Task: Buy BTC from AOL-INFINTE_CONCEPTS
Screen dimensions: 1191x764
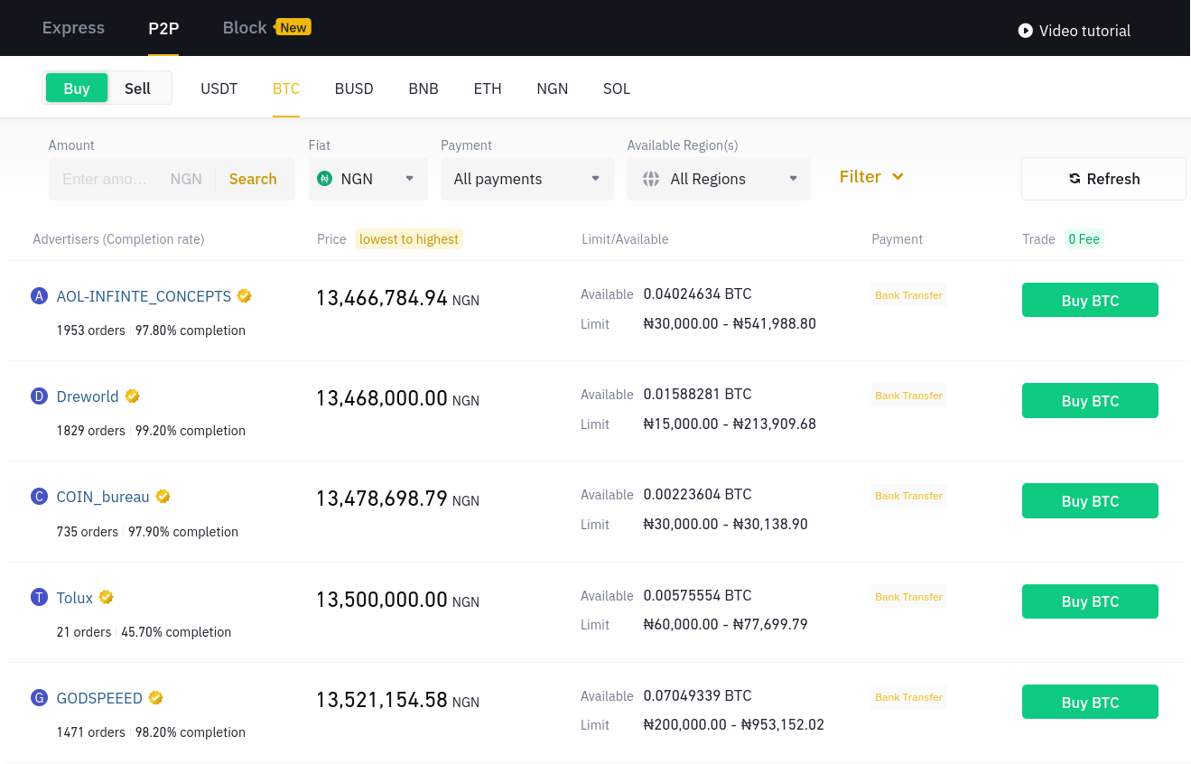Action: point(1090,300)
